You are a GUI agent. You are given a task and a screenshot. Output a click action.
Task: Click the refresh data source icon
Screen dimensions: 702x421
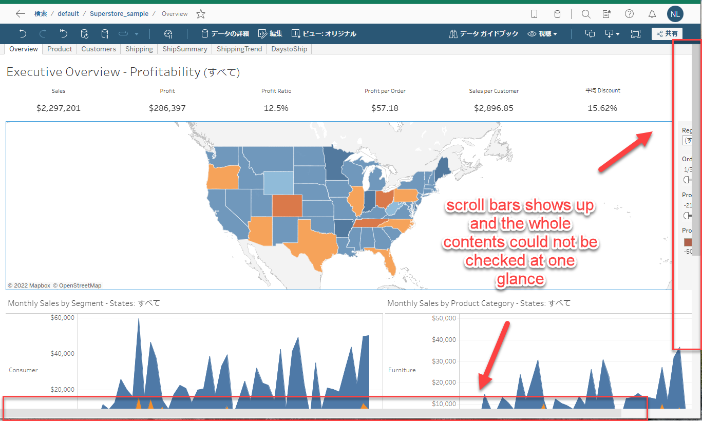click(85, 34)
